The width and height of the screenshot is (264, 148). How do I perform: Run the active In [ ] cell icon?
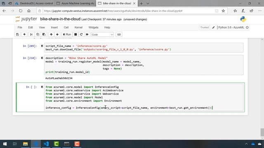point(42,87)
